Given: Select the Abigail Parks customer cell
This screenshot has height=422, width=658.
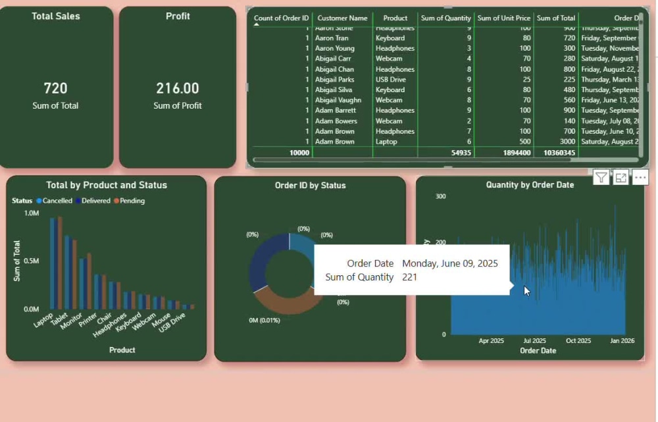Looking at the screenshot, I should (x=334, y=80).
